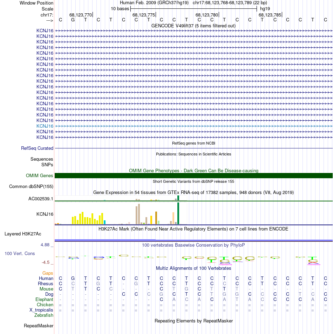Click the Layered H3K27Ac label
The image size is (333, 334).
[23, 234]
